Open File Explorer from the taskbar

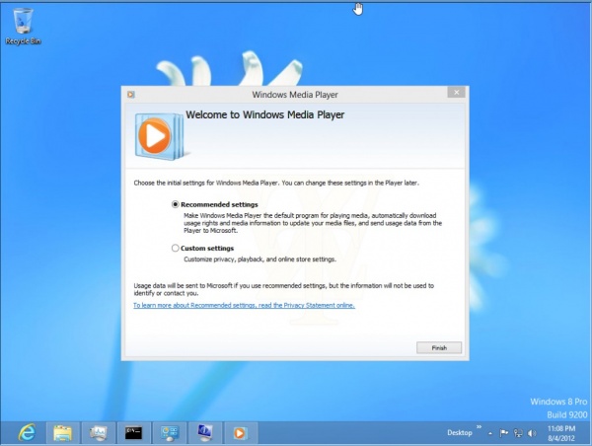pos(63,433)
